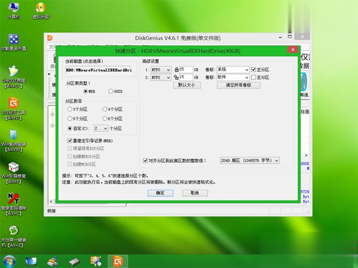Viewport: 358px width, 268px height.
Task: Uncheck the 对齐分区到此扇区数的整数倍 checkbox
Action: (x=146, y=161)
